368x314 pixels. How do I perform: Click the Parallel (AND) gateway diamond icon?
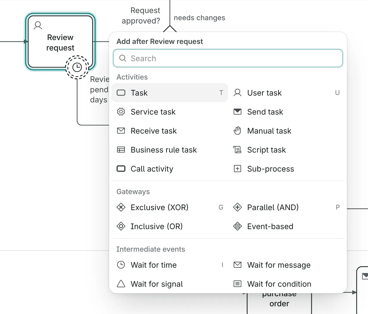pyautogui.click(x=238, y=207)
